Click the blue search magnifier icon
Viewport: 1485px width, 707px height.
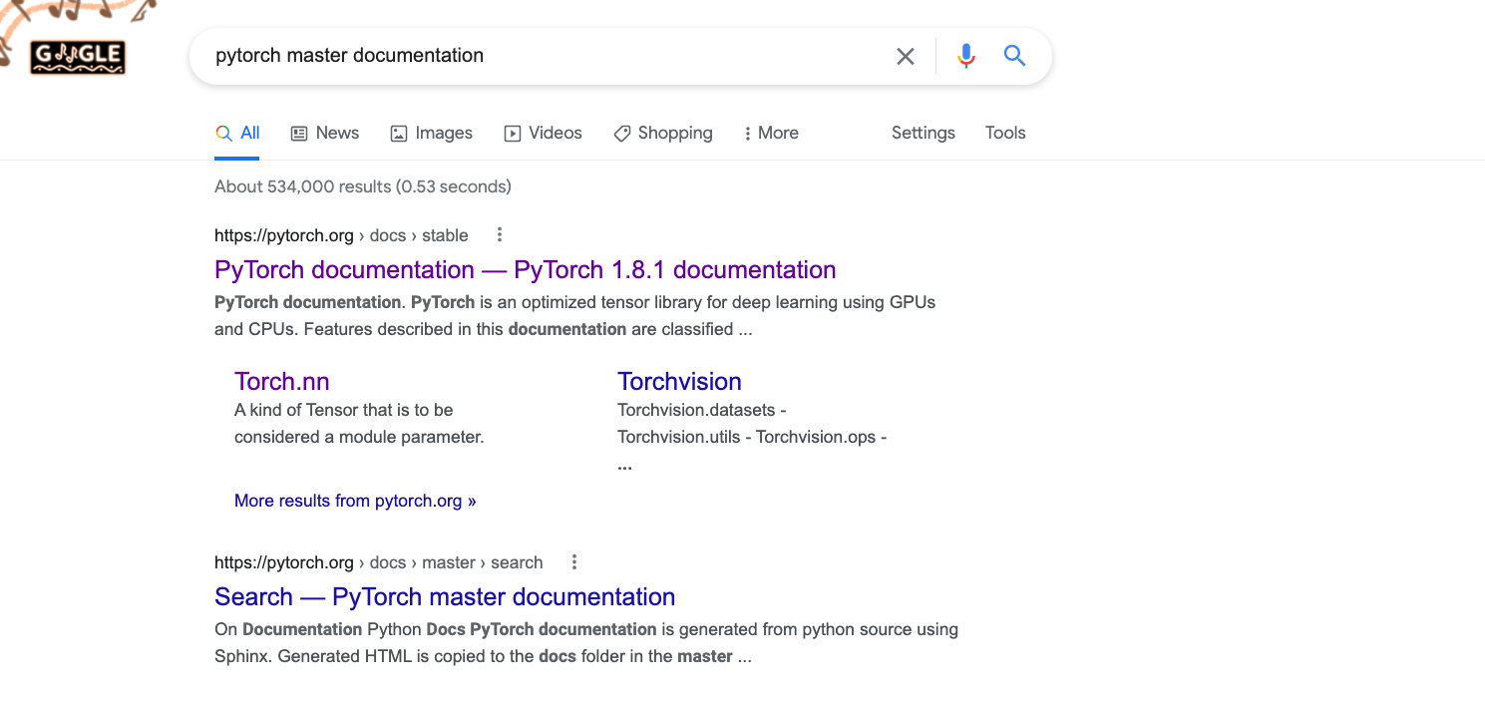(x=1014, y=56)
